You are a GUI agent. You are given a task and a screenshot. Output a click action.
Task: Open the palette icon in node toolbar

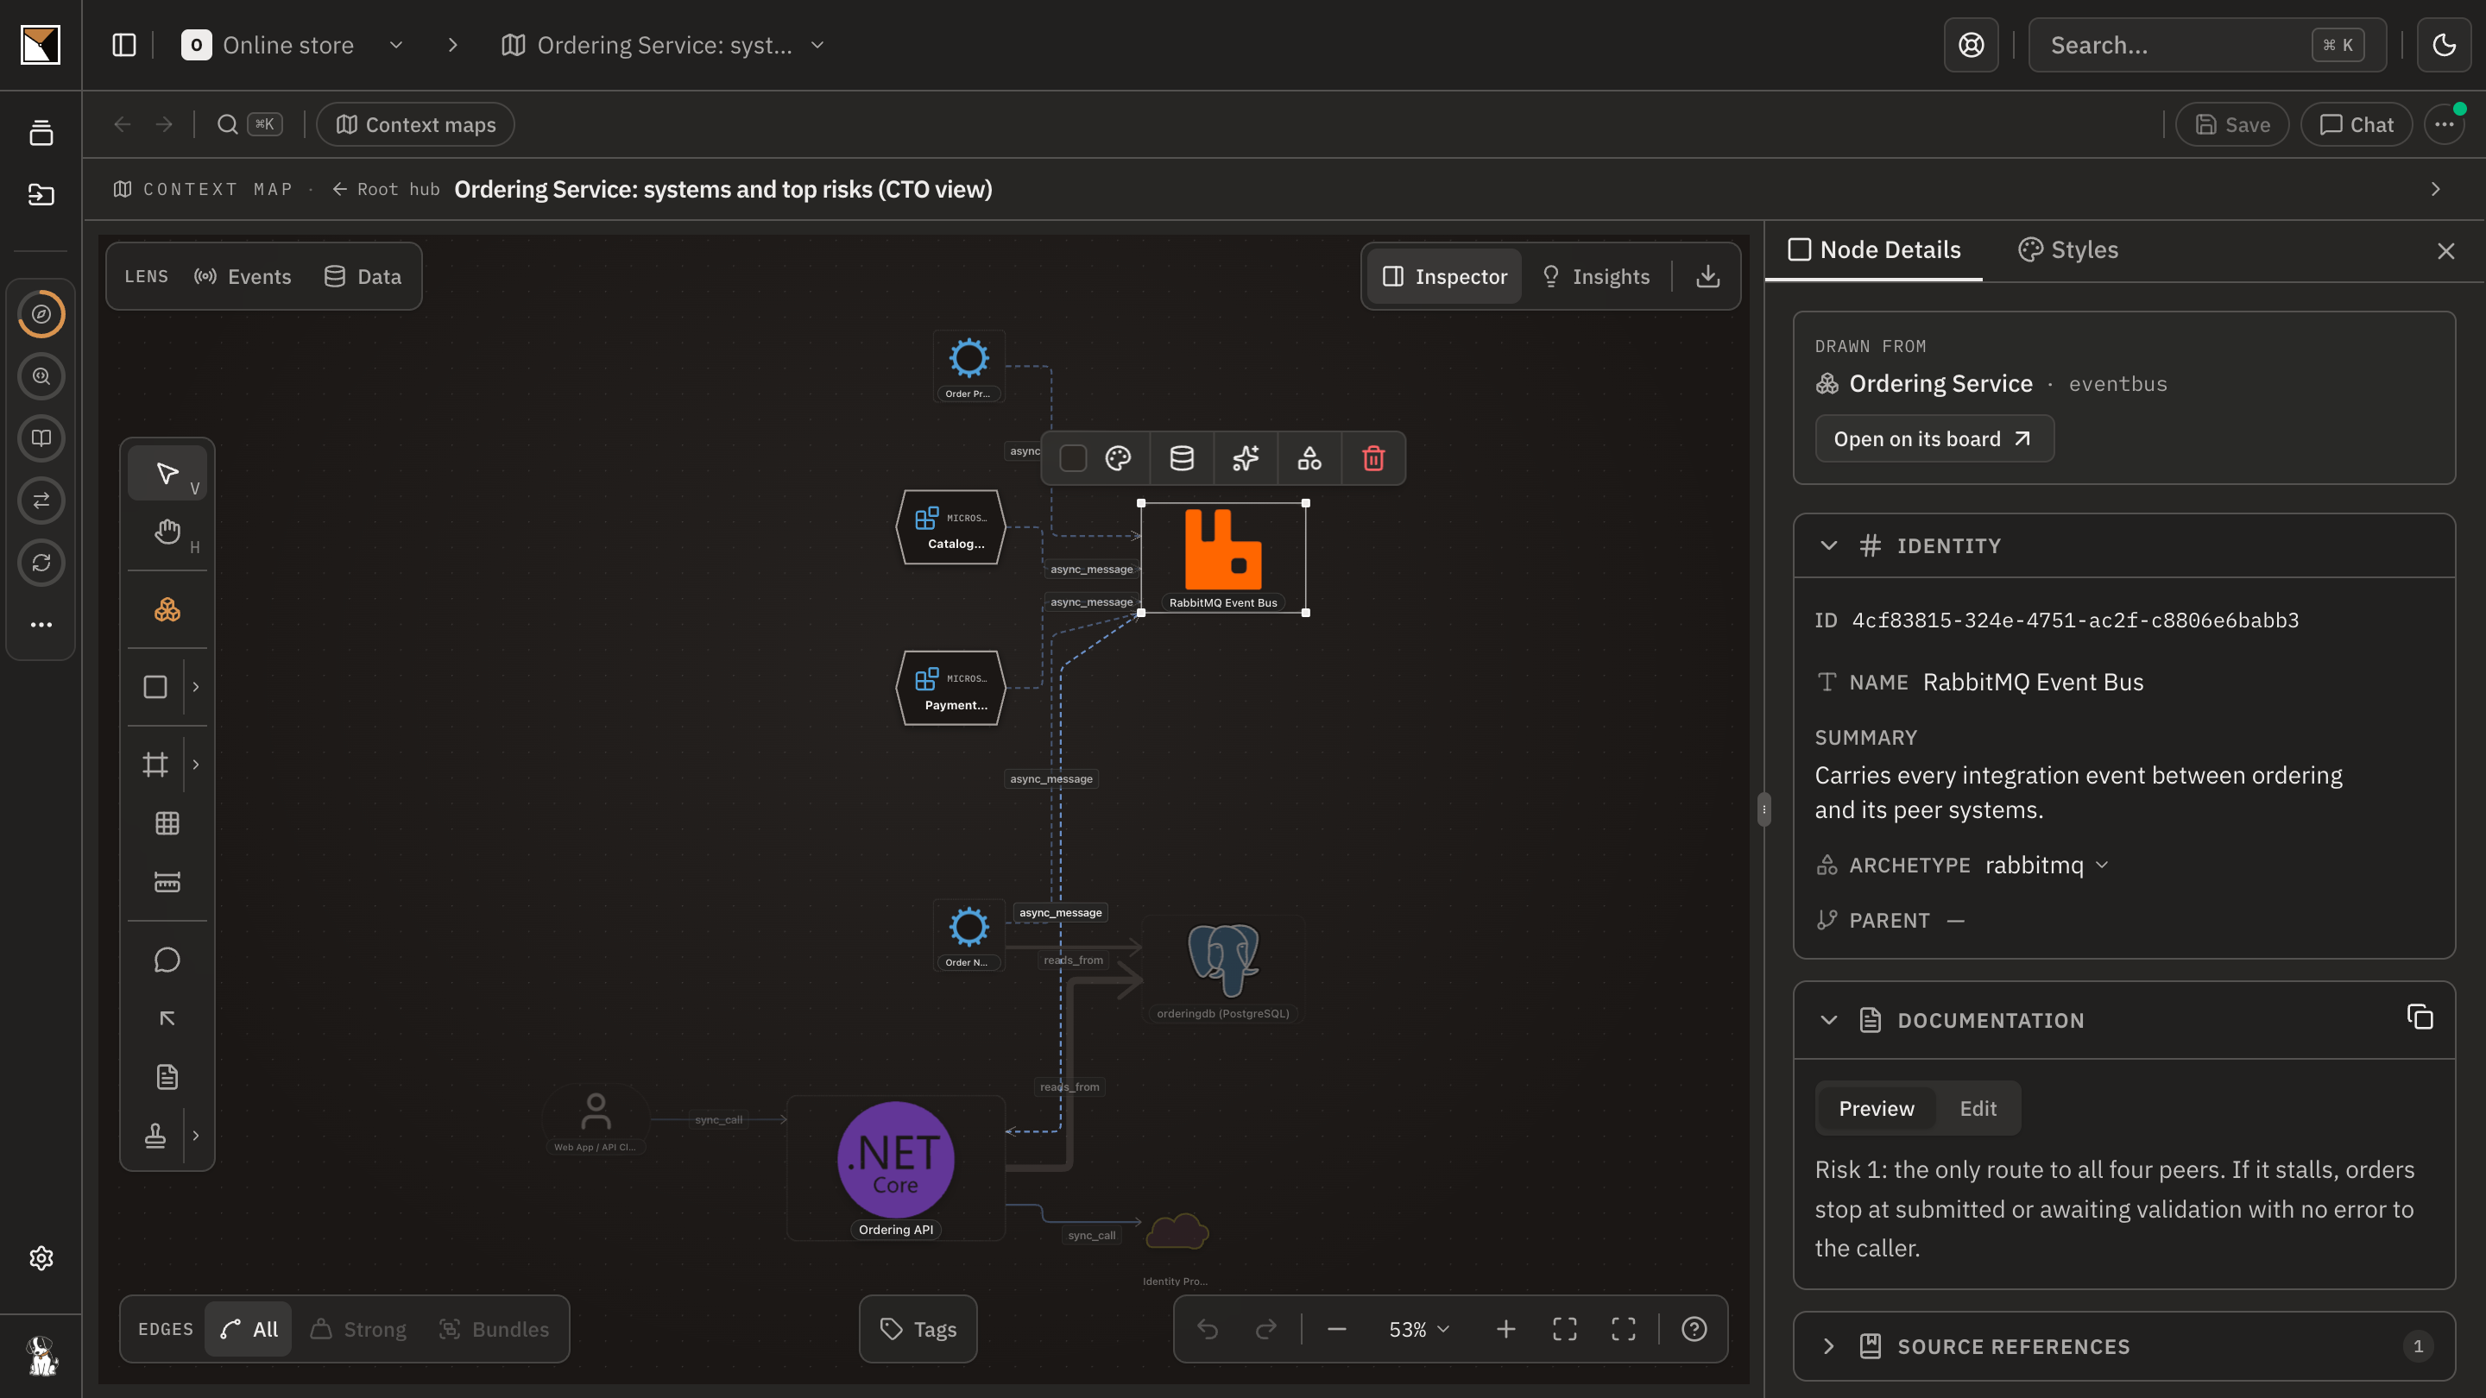point(1118,458)
